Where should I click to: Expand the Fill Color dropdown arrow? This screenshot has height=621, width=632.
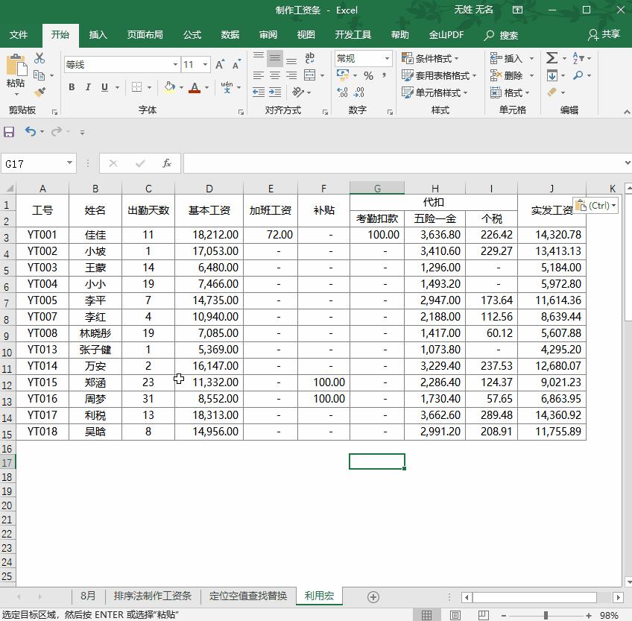[181, 87]
